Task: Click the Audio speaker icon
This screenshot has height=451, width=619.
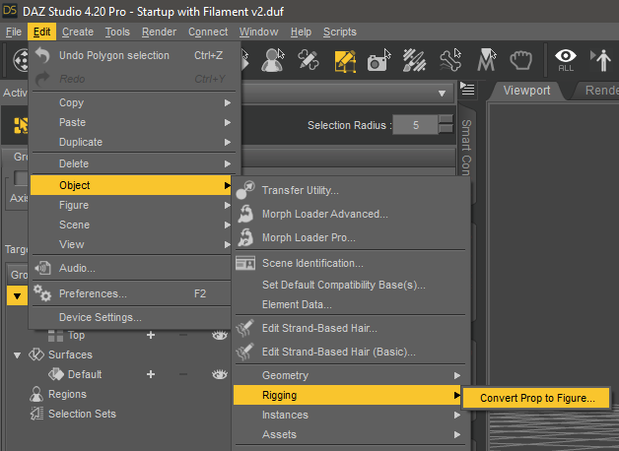Action: (x=42, y=268)
